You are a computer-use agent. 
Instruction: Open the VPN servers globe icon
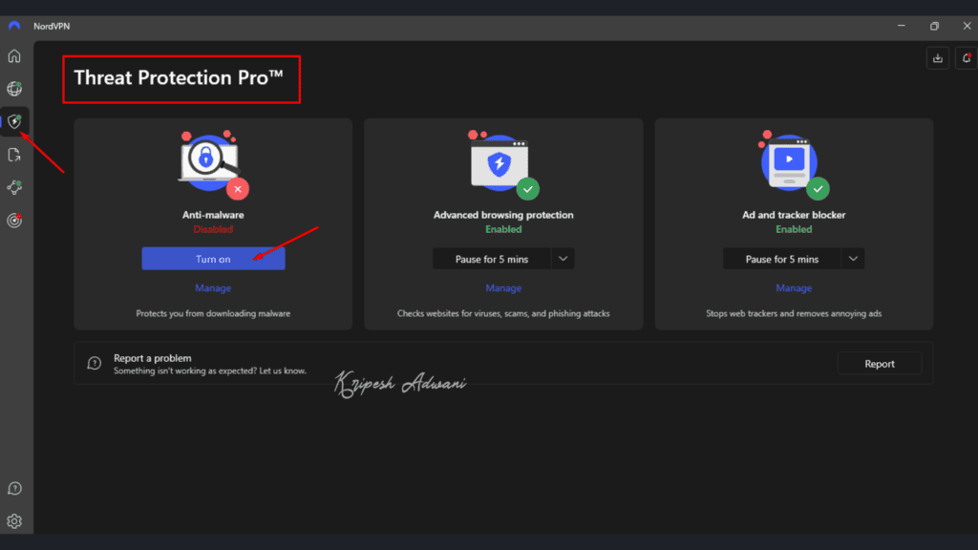pyautogui.click(x=13, y=88)
